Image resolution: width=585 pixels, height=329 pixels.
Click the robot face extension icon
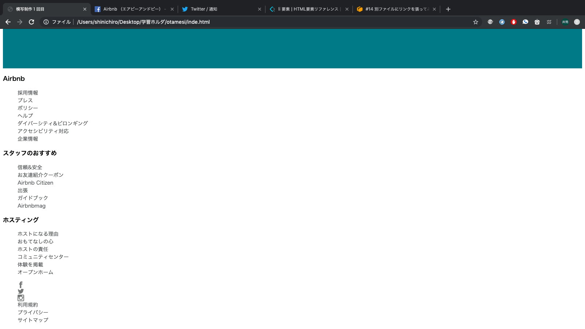(x=537, y=22)
